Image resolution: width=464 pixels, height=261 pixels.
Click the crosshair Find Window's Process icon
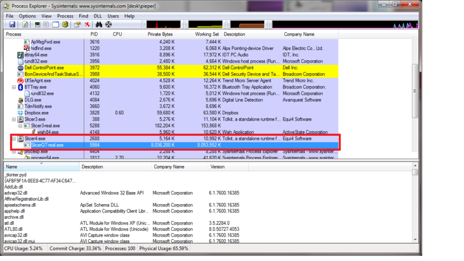108,25
